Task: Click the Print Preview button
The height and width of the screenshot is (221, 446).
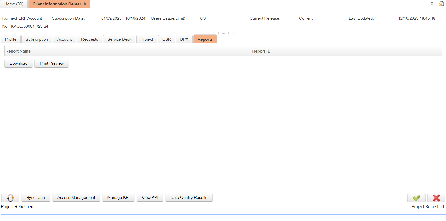Action: click(x=52, y=63)
